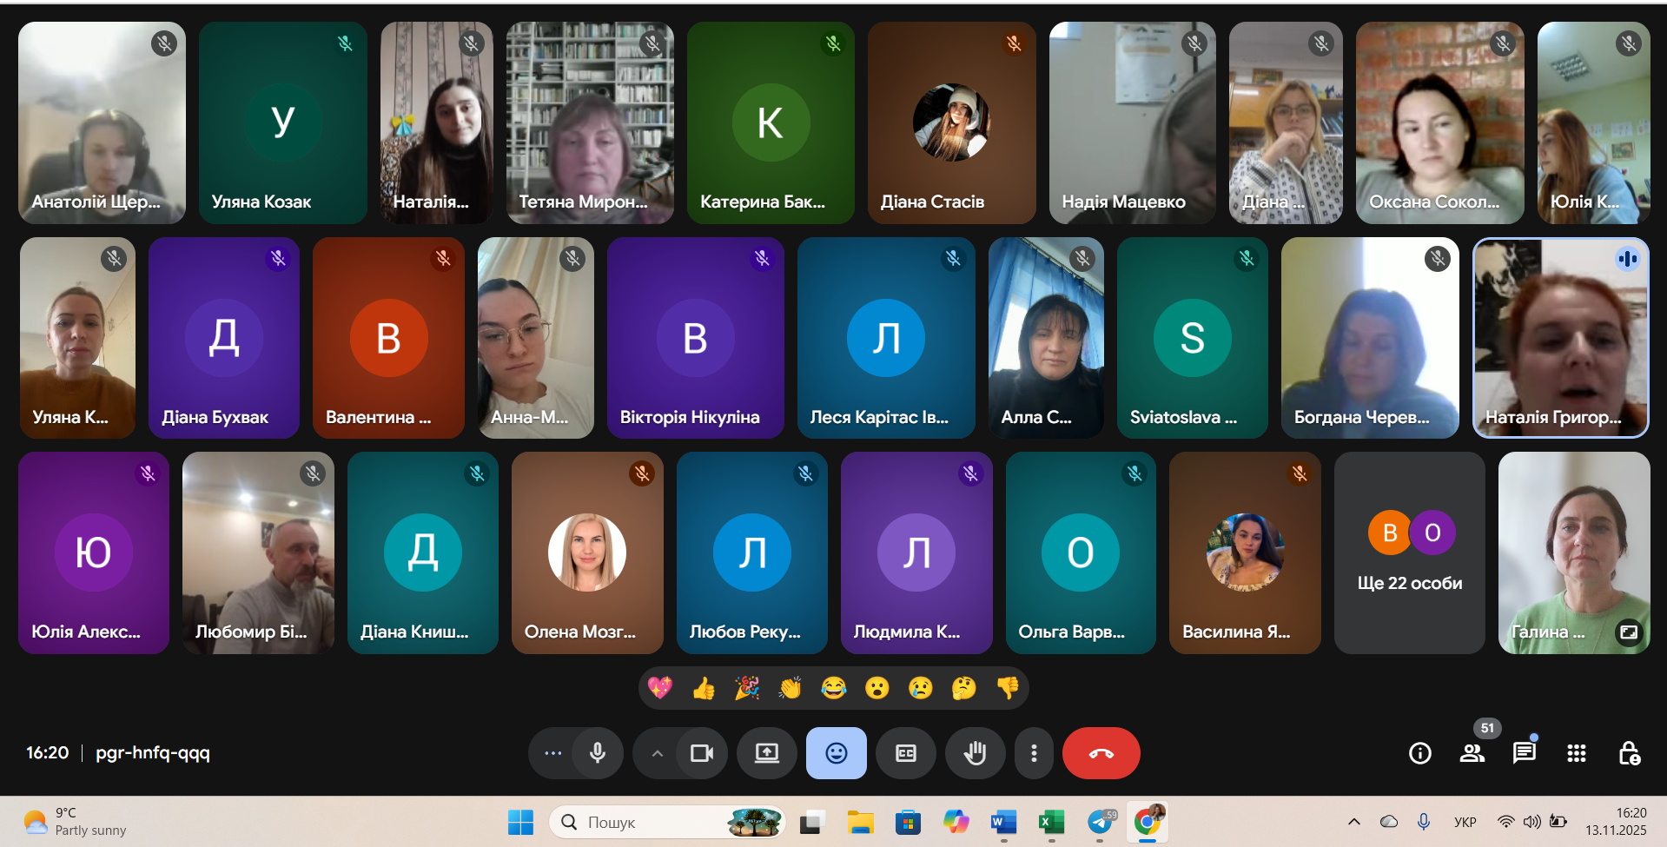Image resolution: width=1667 pixels, height=847 pixels.
Task: Send the thumbs up reaction
Action: tap(704, 689)
